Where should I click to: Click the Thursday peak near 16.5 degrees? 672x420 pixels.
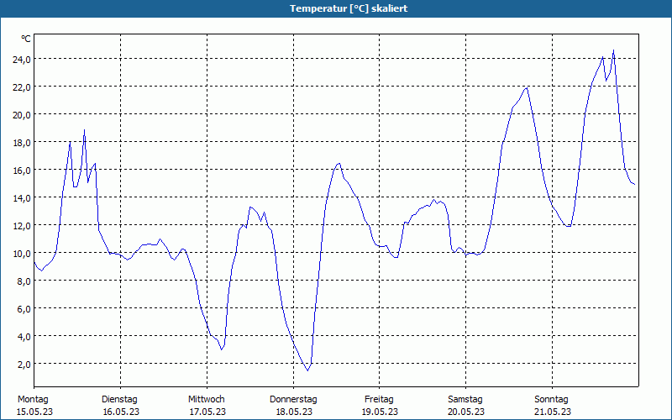(339, 163)
